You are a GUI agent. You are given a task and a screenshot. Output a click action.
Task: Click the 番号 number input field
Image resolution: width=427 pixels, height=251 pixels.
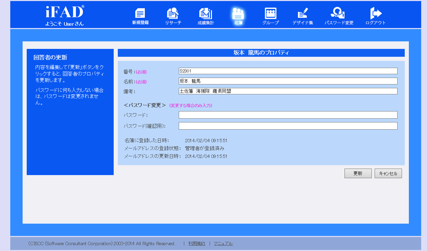[x=288, y=71]
